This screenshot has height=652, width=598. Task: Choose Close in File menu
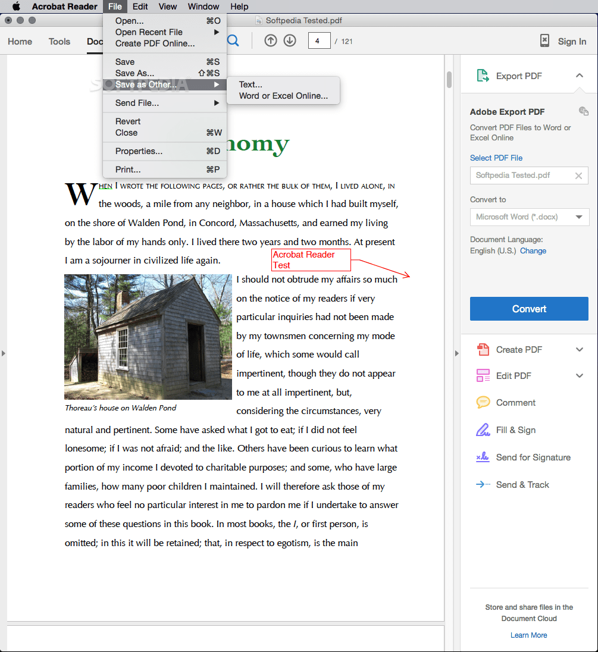[x=165, y=133]
